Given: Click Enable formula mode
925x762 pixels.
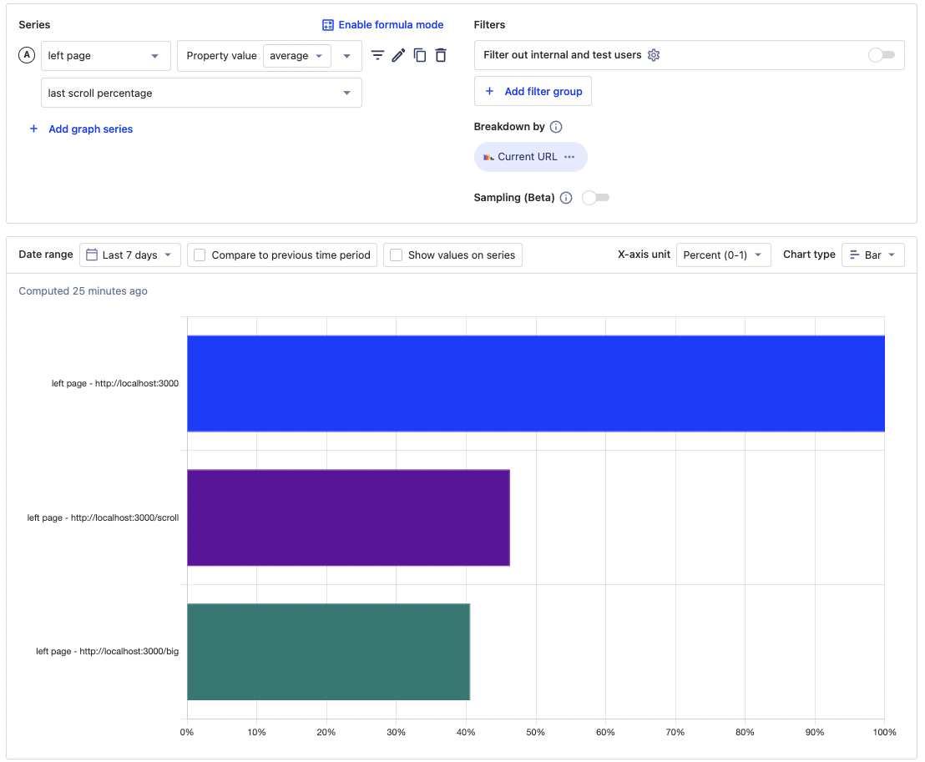Looking at the screenshot, I should click(x=383, y=25).
